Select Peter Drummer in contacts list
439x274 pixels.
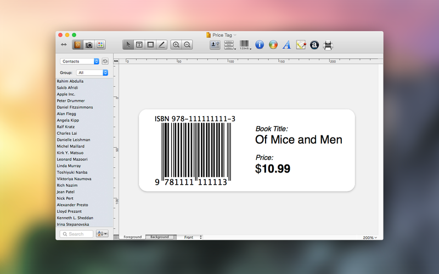pos(70,101)
